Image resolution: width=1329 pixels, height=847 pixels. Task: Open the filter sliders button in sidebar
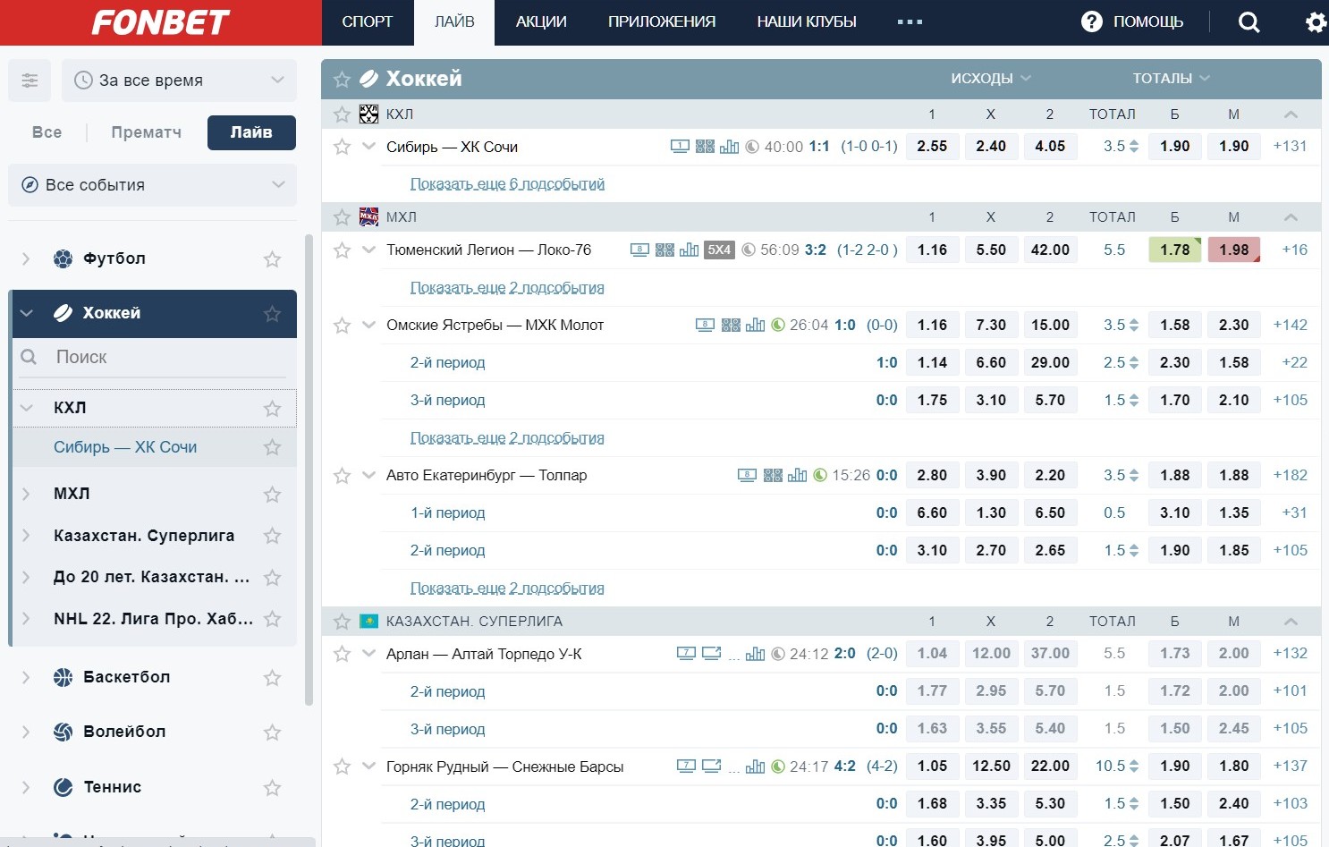click(x=30, y=80)
